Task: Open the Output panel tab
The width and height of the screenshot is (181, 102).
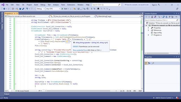Action: pyautogui.click(x=7, y=94)
